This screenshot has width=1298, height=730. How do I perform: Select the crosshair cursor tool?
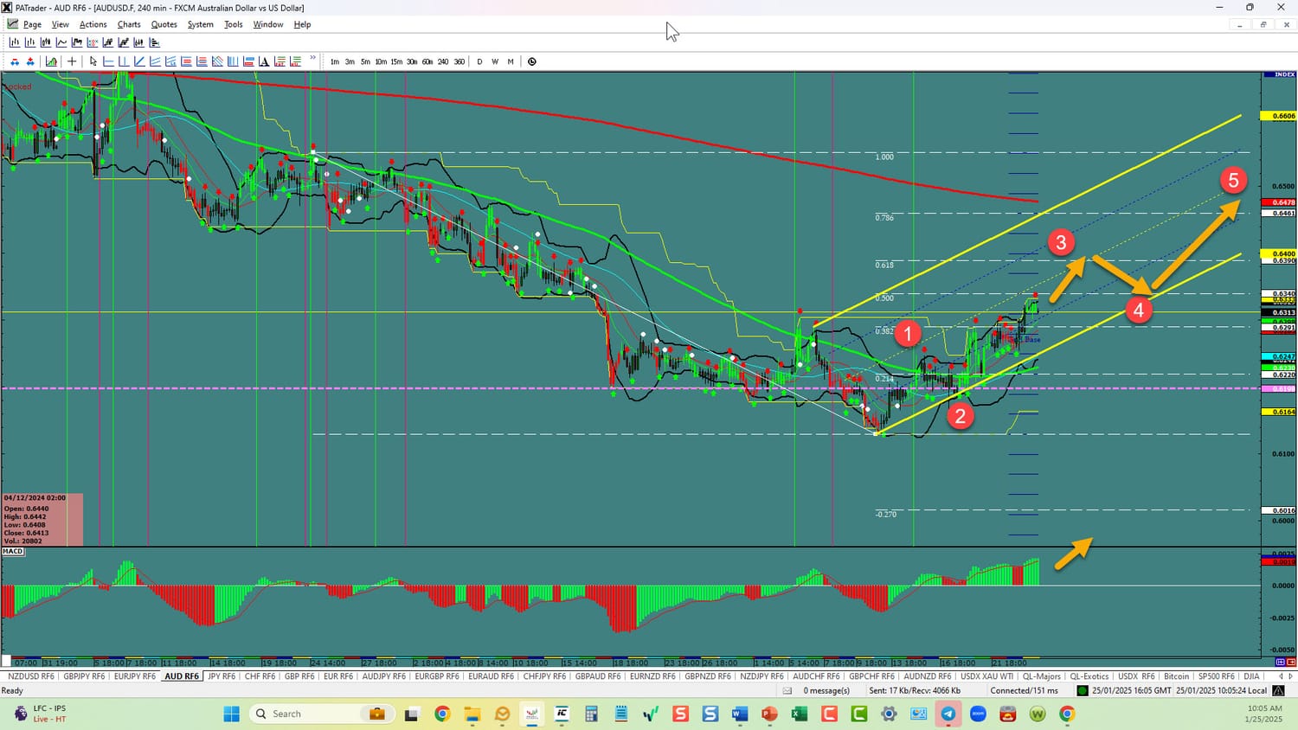click(x=72, y=61)
